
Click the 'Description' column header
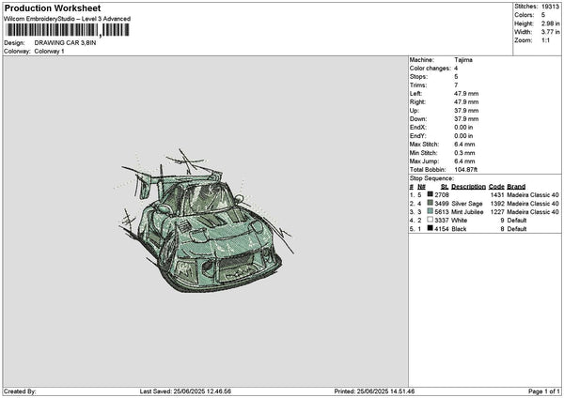click(x=468, y=187)
